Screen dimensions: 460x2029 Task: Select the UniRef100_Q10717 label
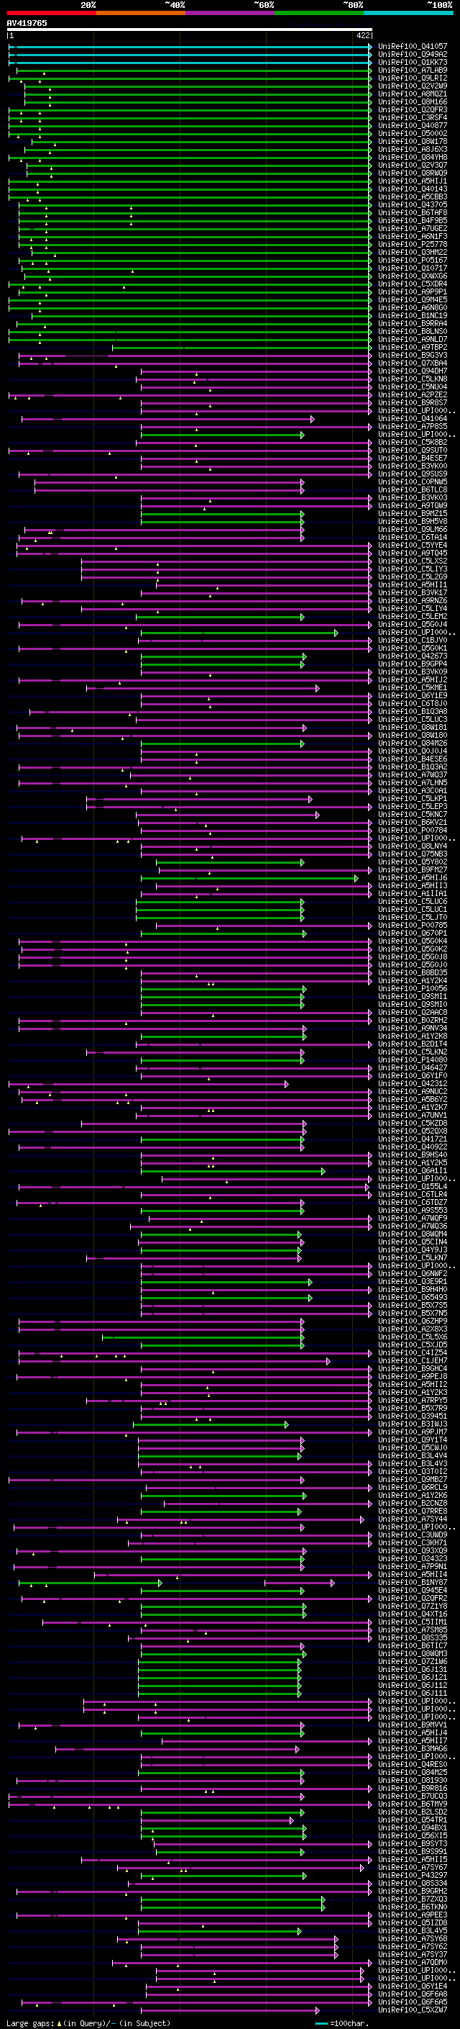pos(413,268)
